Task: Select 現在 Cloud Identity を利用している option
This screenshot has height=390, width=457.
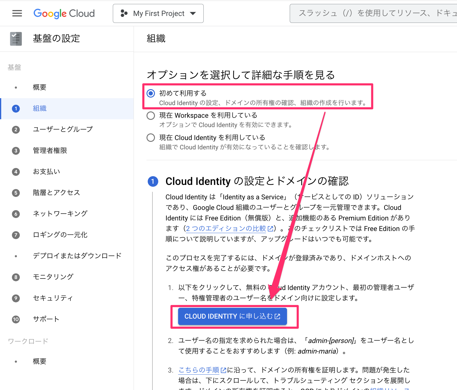Action: click(150, 138)
